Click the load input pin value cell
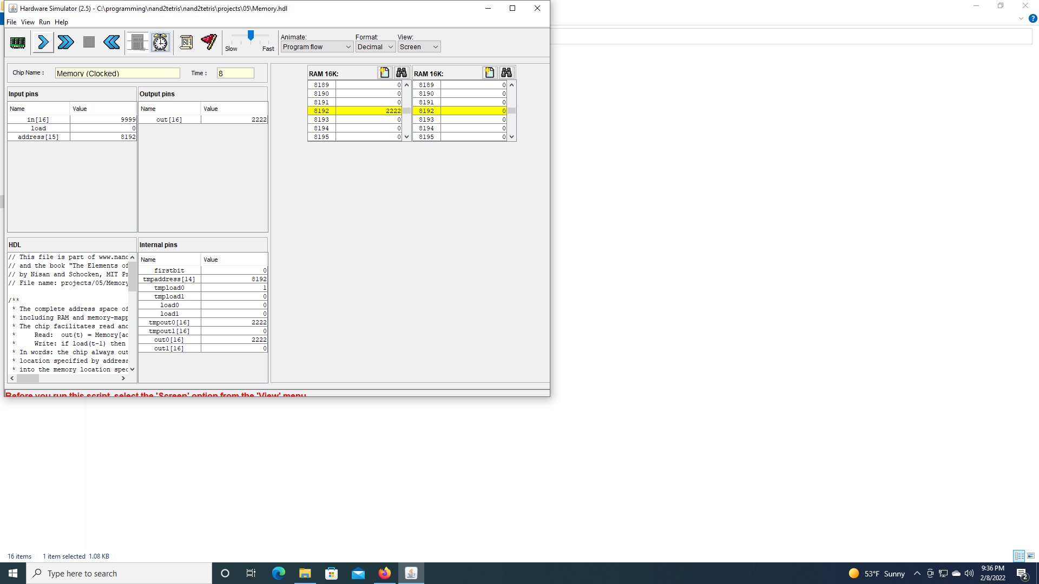Image resolution: width=1039 pixels, height=584 pixels. (x=103, y=128)
